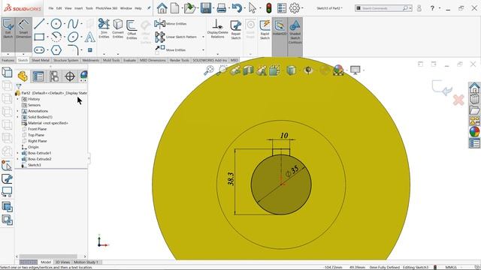Select the Polygon sketch tool
This screenshot has height=270, width=481.
click(56, 50)
